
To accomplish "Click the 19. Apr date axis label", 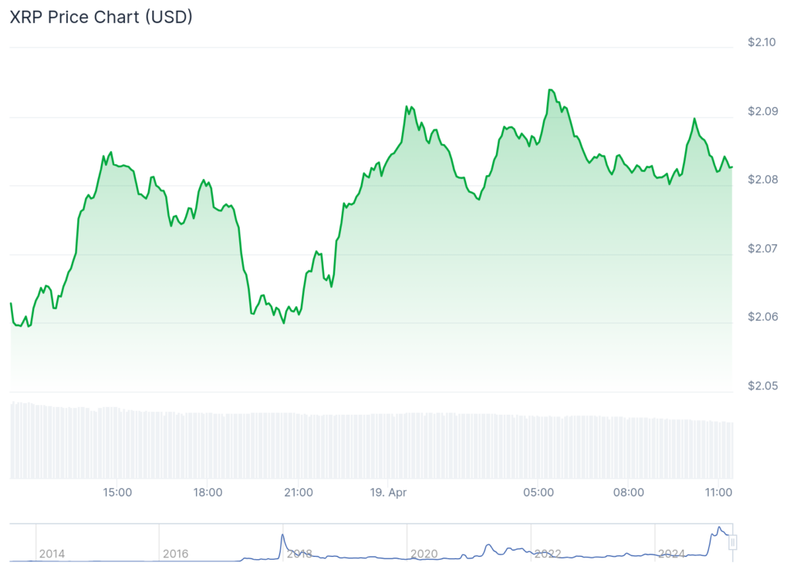I will point(389,492).
